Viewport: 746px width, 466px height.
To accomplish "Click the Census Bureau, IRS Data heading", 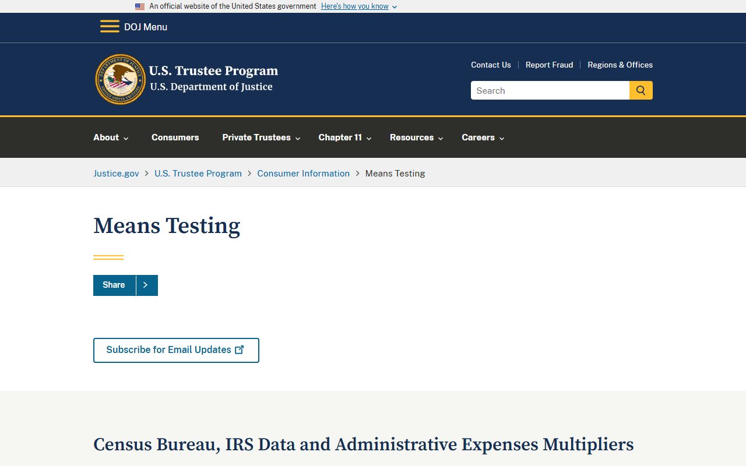I will click(364, 444).
